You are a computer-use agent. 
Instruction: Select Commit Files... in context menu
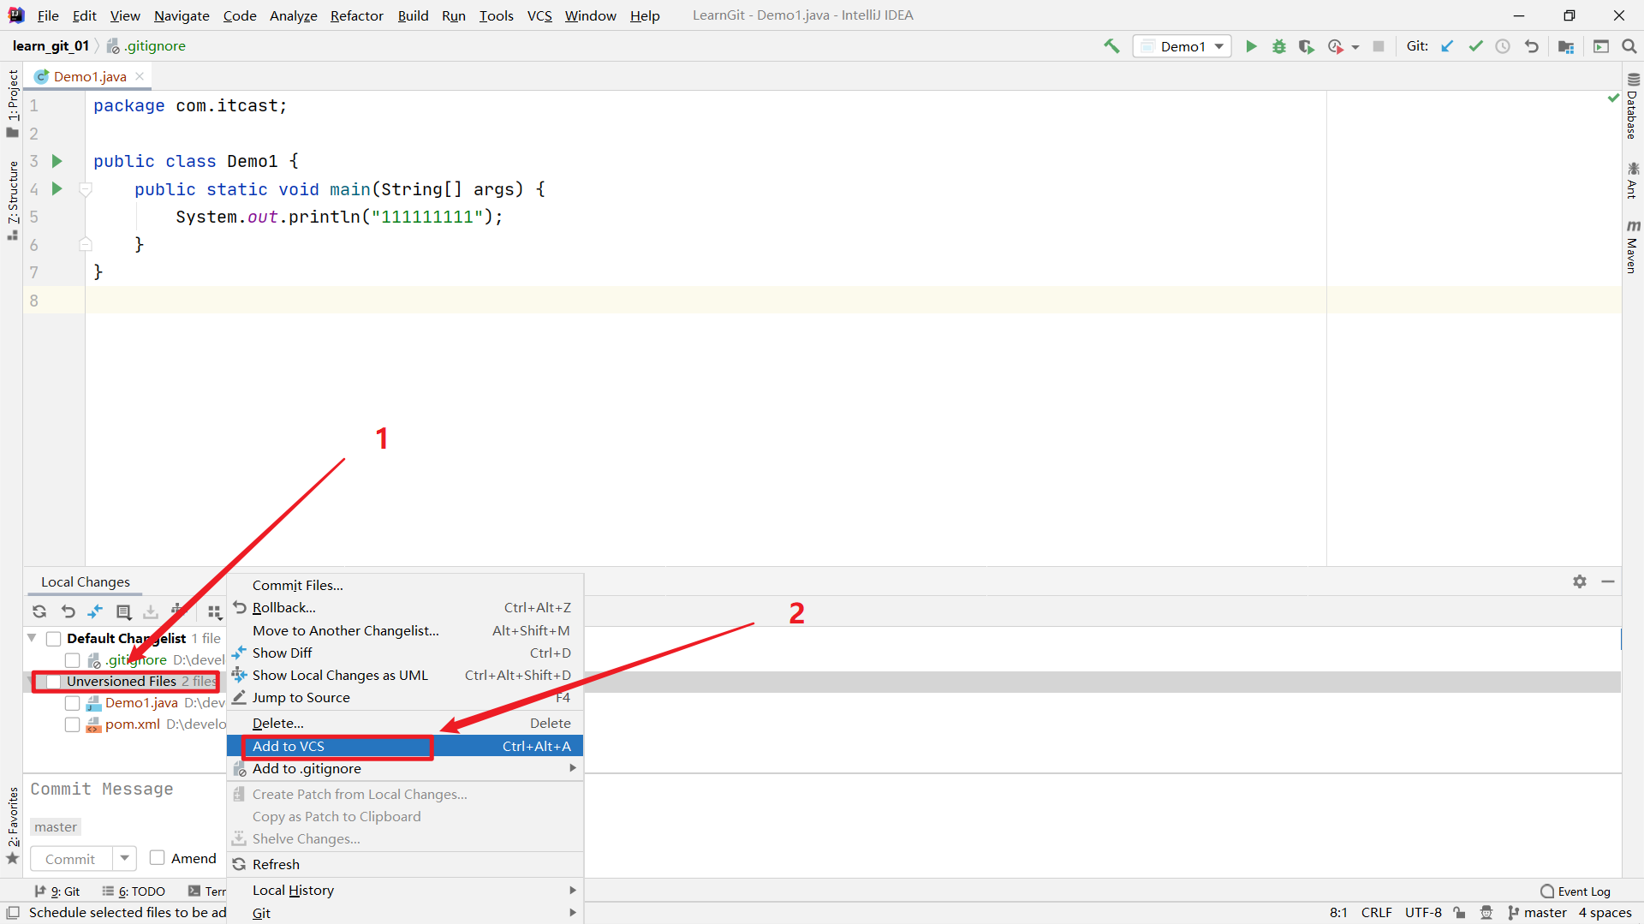pyautogui.click(x=405, y=586)
